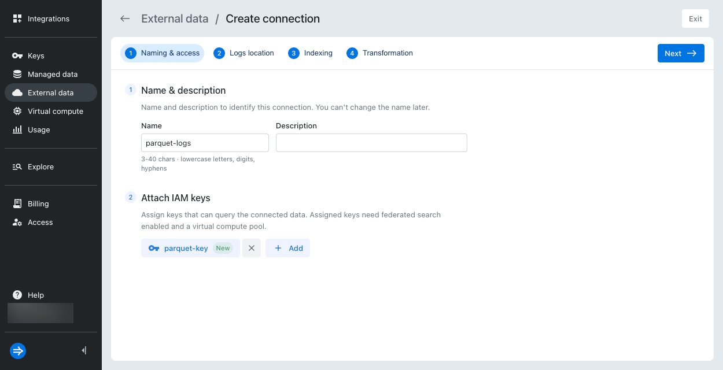Click the Keys icon in sidebar
The image size is (723, 370).
[x=17, y=55]
